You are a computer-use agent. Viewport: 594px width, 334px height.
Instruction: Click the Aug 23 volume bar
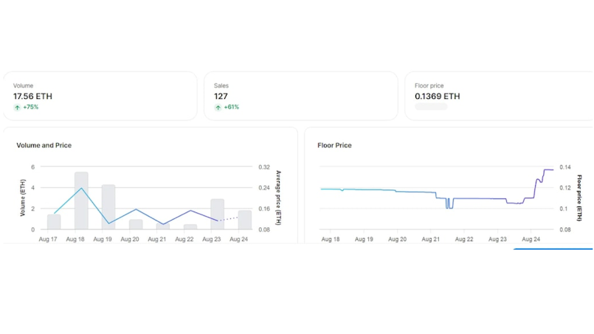(x=218, y=215)
